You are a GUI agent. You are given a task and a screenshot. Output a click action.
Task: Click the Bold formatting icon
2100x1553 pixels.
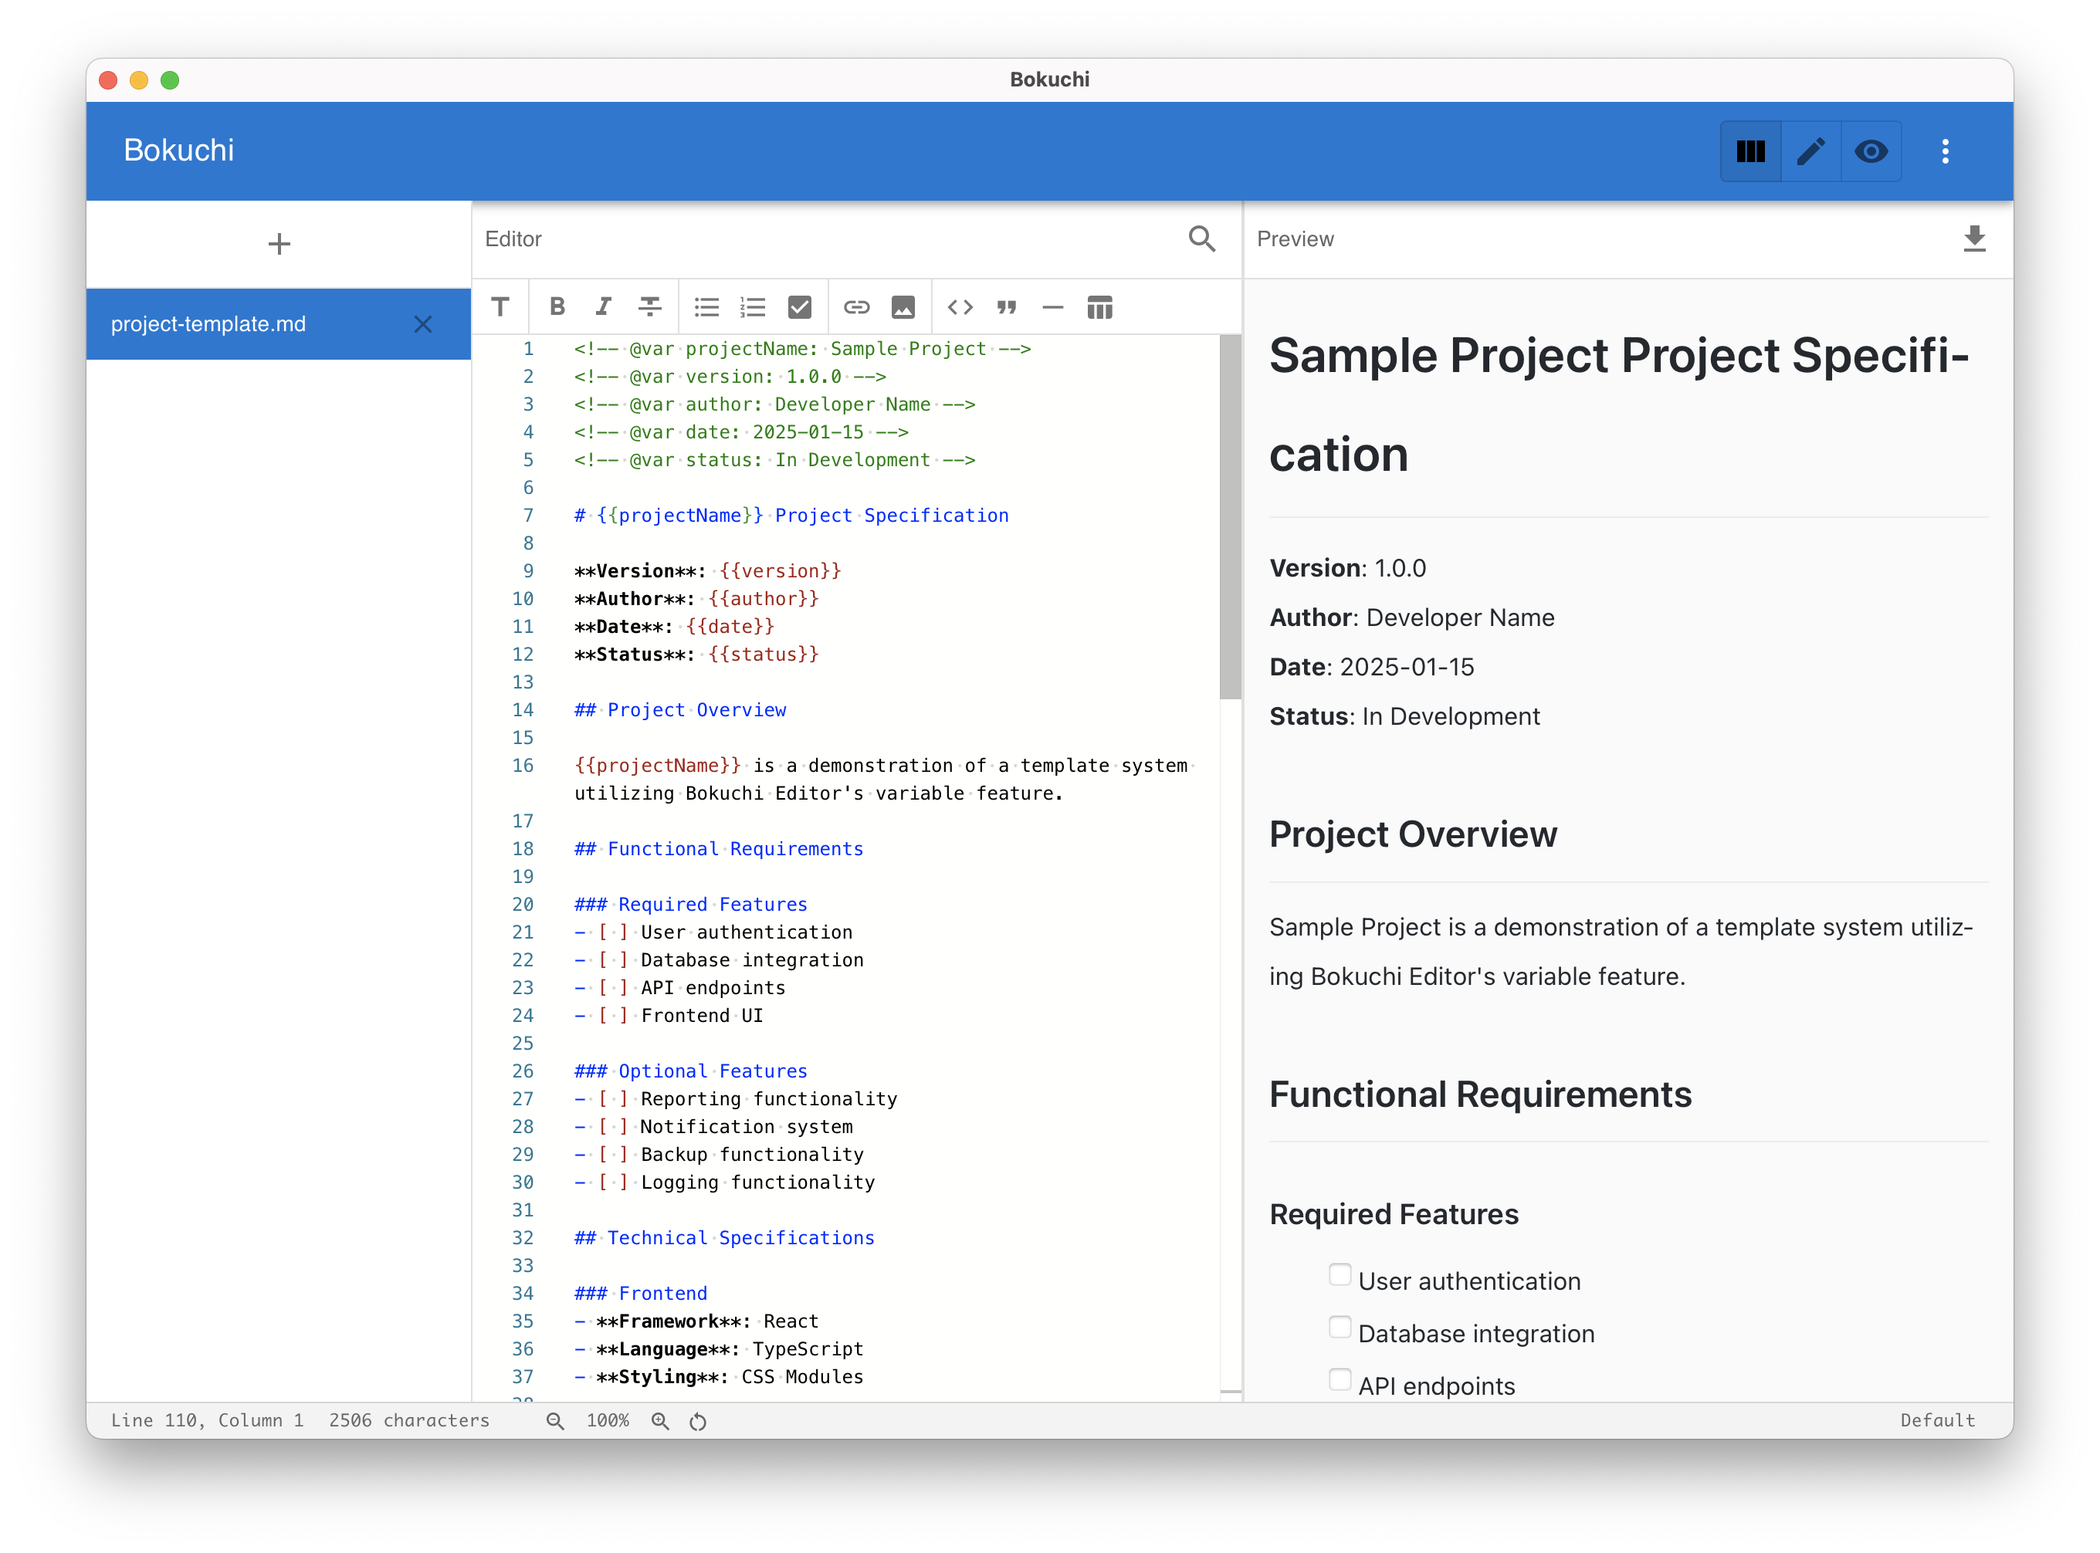[x=557, y=306]
